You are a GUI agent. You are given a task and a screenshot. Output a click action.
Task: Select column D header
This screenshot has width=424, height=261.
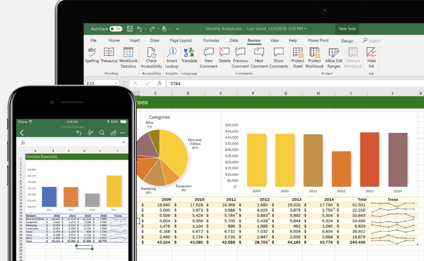coord(188,93)
